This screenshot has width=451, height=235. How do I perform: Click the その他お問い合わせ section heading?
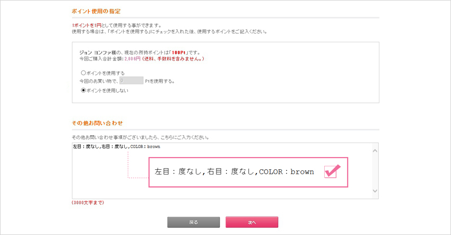[x=97, y=123]
